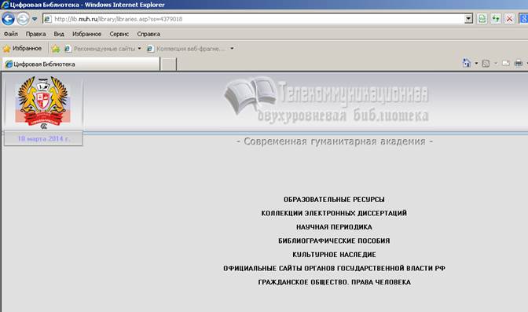
Task: Open the Справка menu
Action: click(148, 34)
